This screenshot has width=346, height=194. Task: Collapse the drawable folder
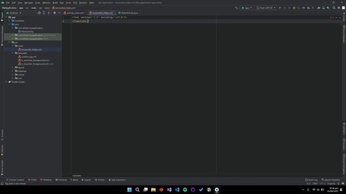[x=13, y=53]
